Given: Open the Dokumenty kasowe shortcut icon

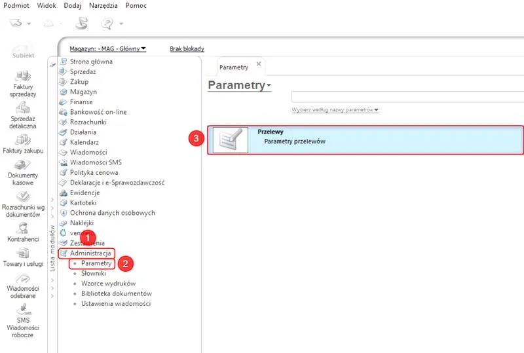Looking at the screenshot, I should [23, 165].
